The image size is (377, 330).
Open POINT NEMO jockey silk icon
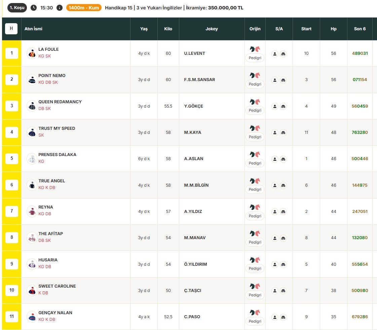[32, 80]
